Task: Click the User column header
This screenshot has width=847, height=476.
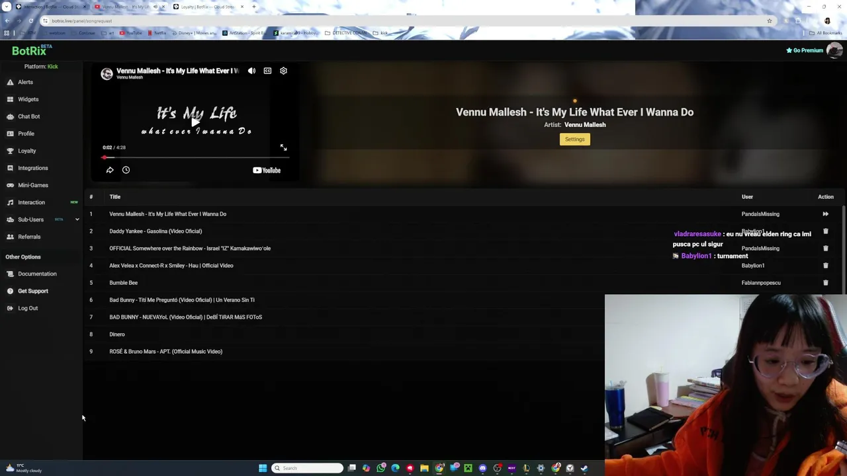Action: 747,197
